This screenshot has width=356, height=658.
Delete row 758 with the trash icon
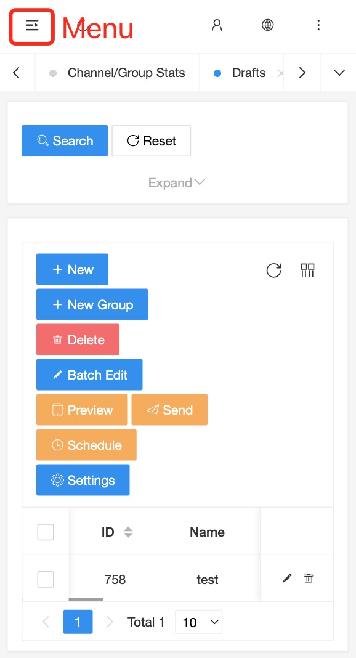coord(308,579)
